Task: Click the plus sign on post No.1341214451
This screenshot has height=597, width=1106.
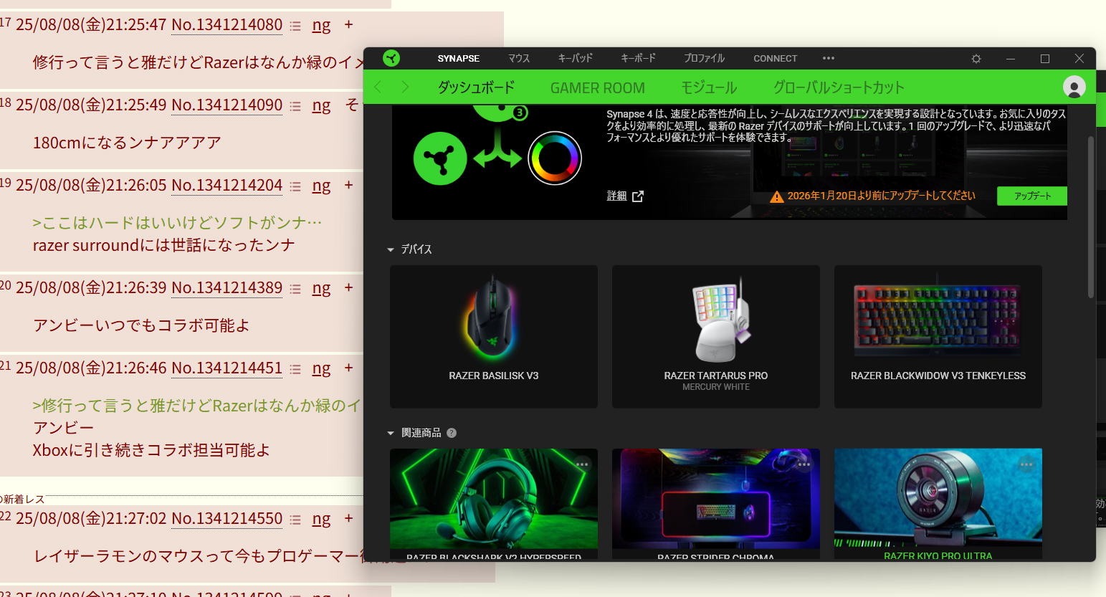Action: [349, 368]
